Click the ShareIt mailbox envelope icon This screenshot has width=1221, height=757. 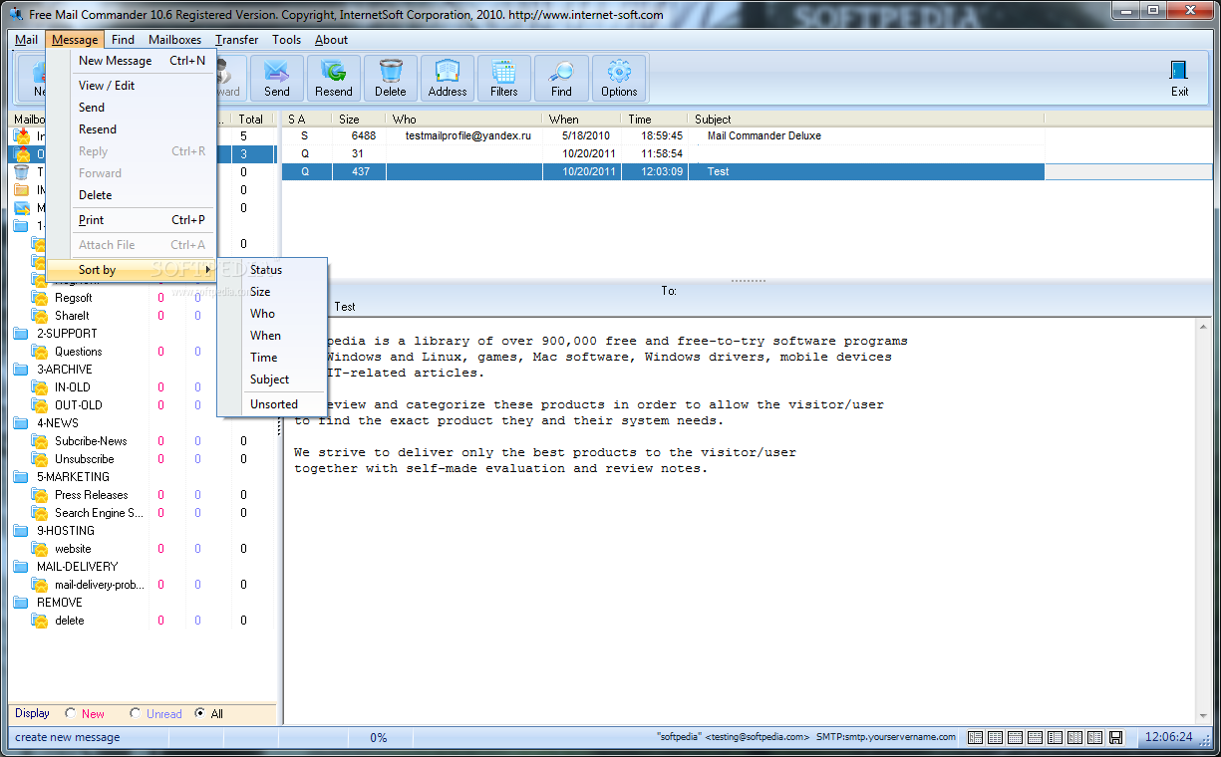tap(39, 316)
